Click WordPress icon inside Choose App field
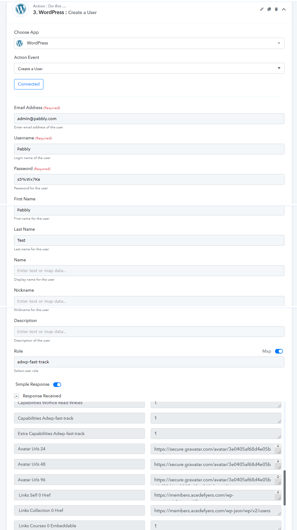Viewport: 297px width, 530px height. 20,43
